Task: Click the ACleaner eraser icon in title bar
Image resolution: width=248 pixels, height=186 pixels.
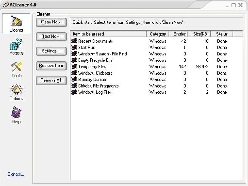Action: coord(6,5)
